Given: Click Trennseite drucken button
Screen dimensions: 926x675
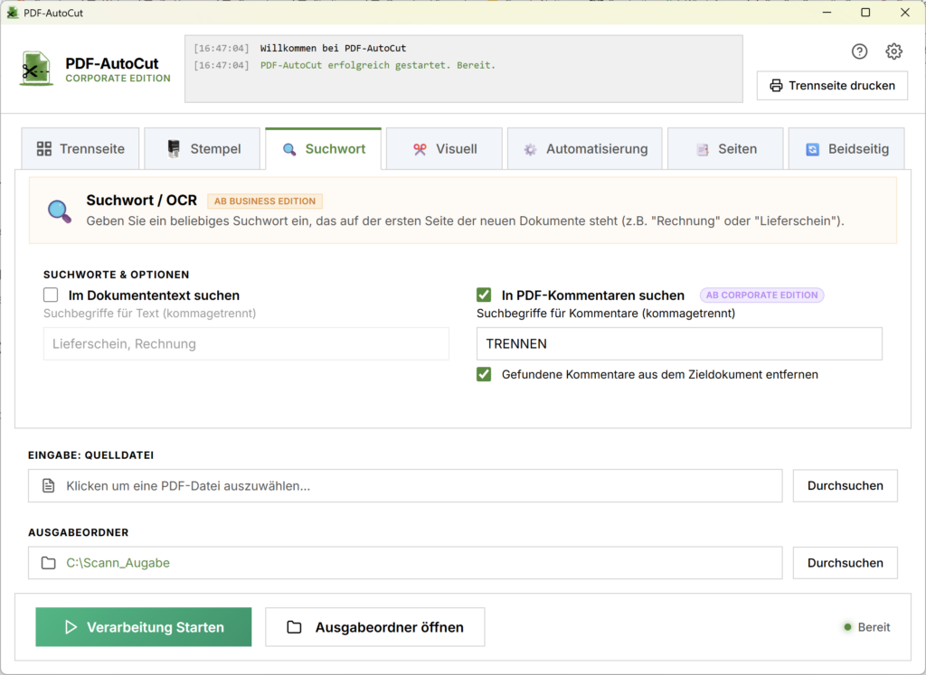Looking at the screenshot, I should [832, 86].
